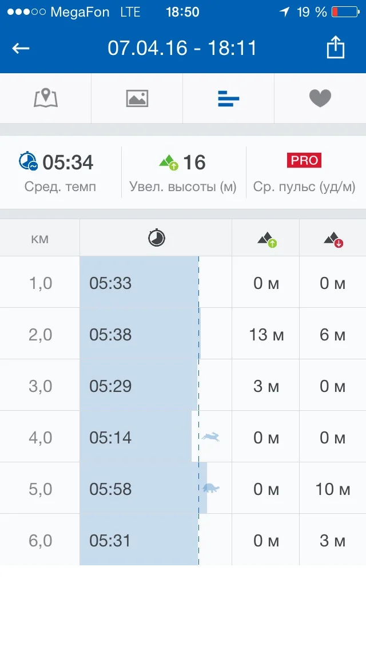Tap the average pace stopwatch icon
The width and height of the screenshot is (366, 650).
tap(27, 161)
